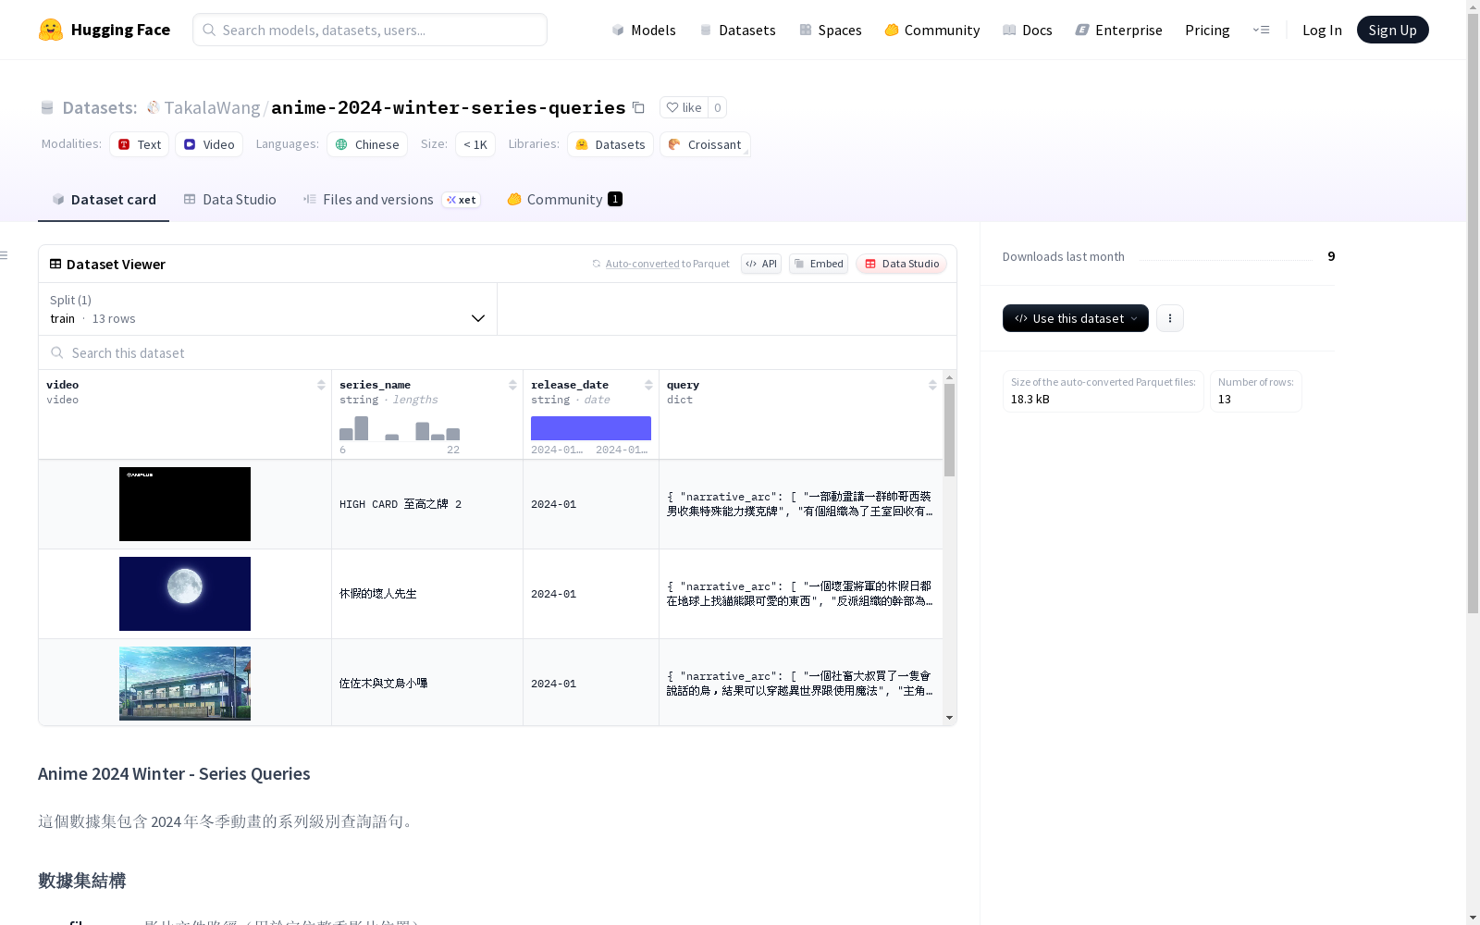Open the API button in viewer
Image resolution: width=1480 pixels, height=925 pixels.
tap(761, 264)
